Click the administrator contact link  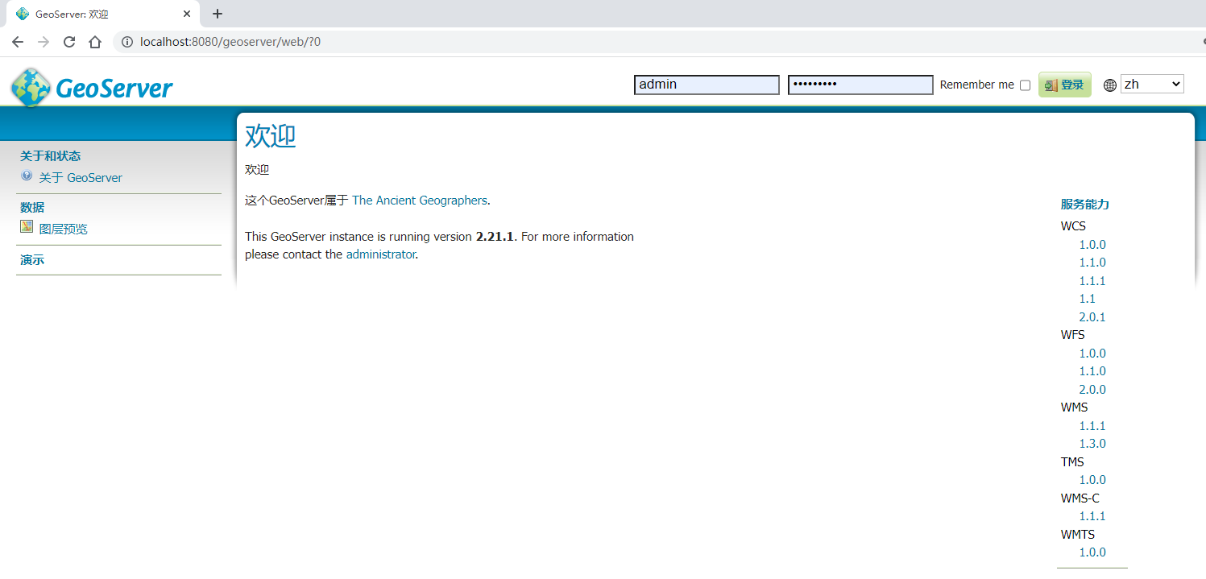pyautogui.click(x=380, y=254)
